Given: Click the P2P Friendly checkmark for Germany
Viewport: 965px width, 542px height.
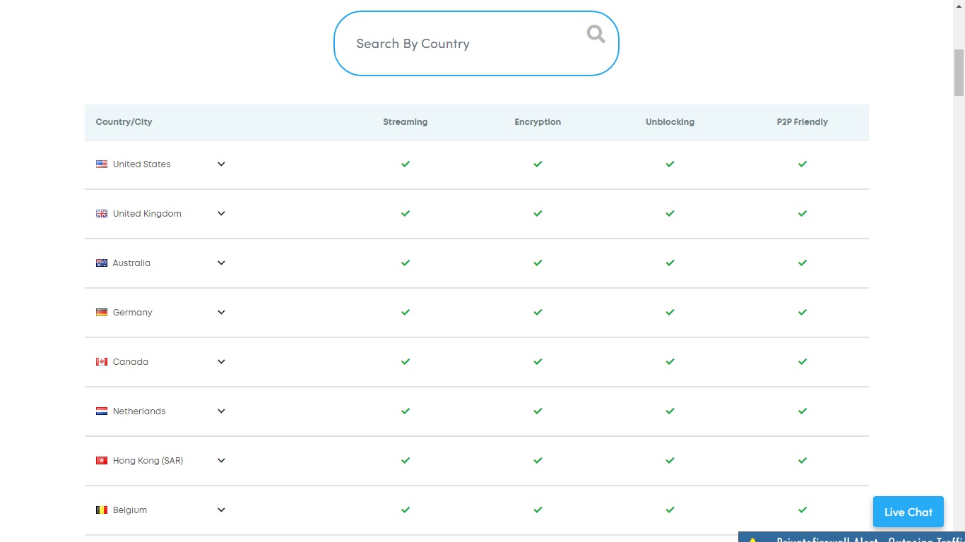Looking at the screenshot, I should coord(803,312).
